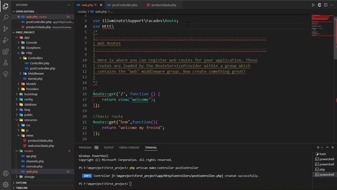Close the terminal panel
Viewport: 337px width, 190px height.
point(332,147)
